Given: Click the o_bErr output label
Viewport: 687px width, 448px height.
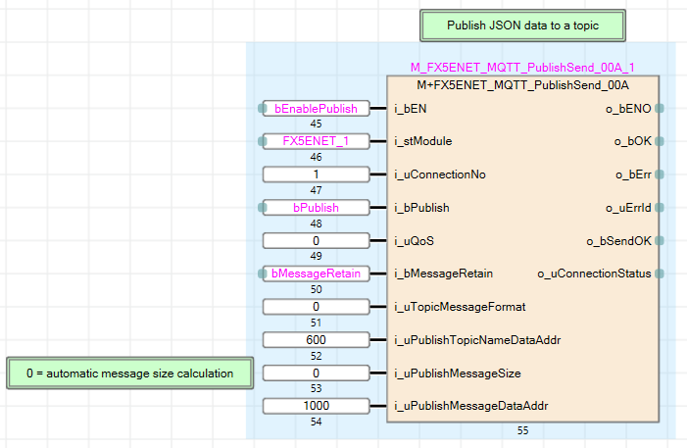Looking at the screenshot, I should [x=633, y=174].
